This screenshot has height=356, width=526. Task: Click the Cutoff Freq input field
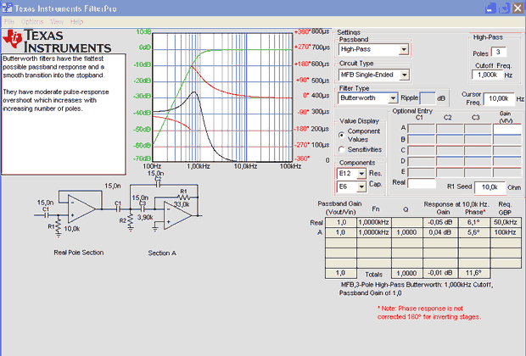click(488, 75)
